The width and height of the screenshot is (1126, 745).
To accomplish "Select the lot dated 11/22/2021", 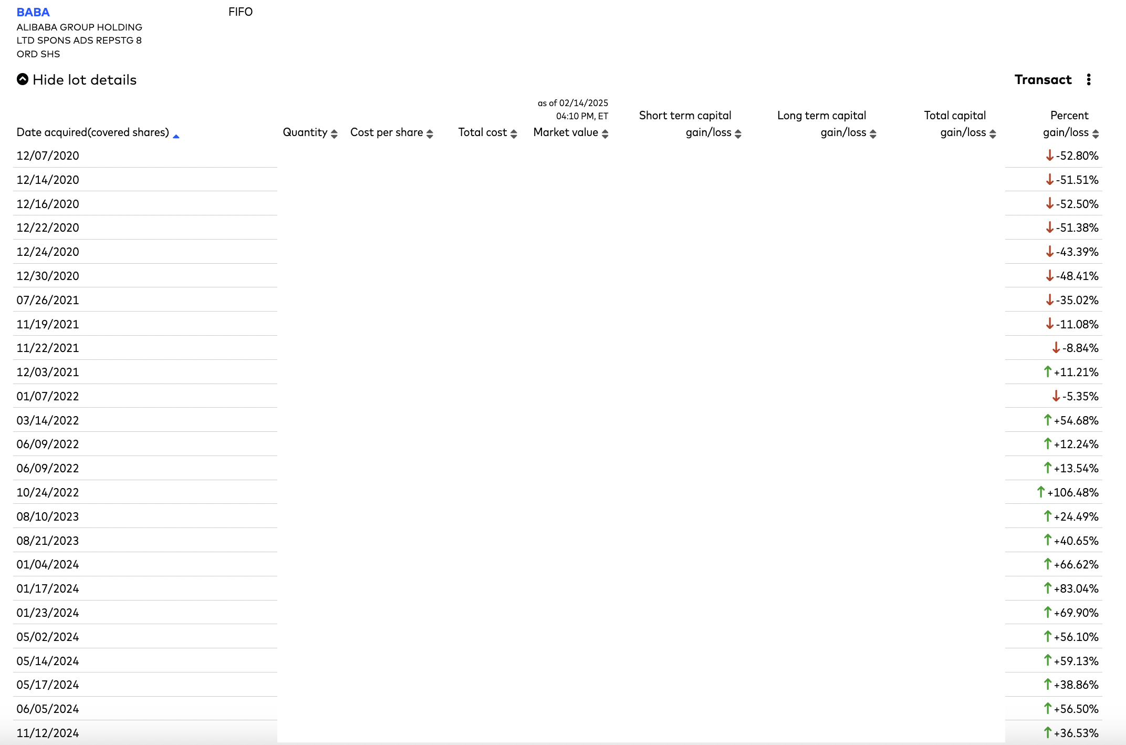I will pos(48,348).
